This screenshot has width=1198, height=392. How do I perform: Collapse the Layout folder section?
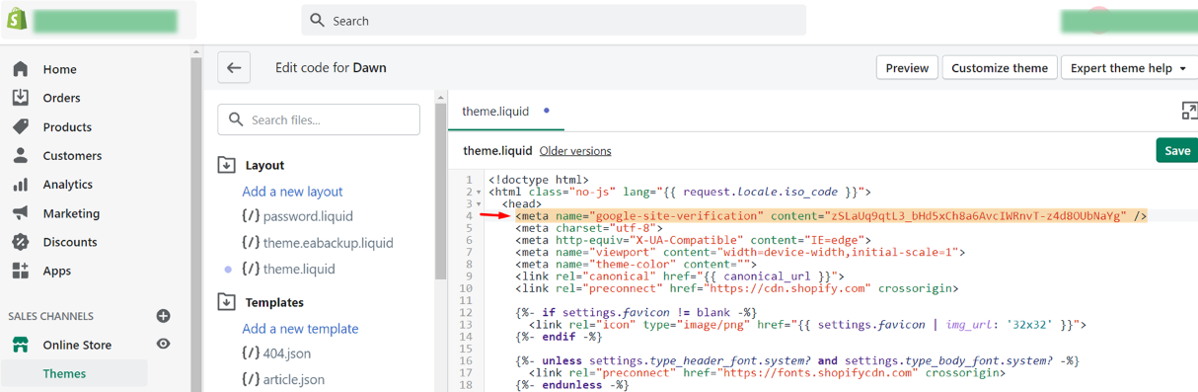point(226,165)
